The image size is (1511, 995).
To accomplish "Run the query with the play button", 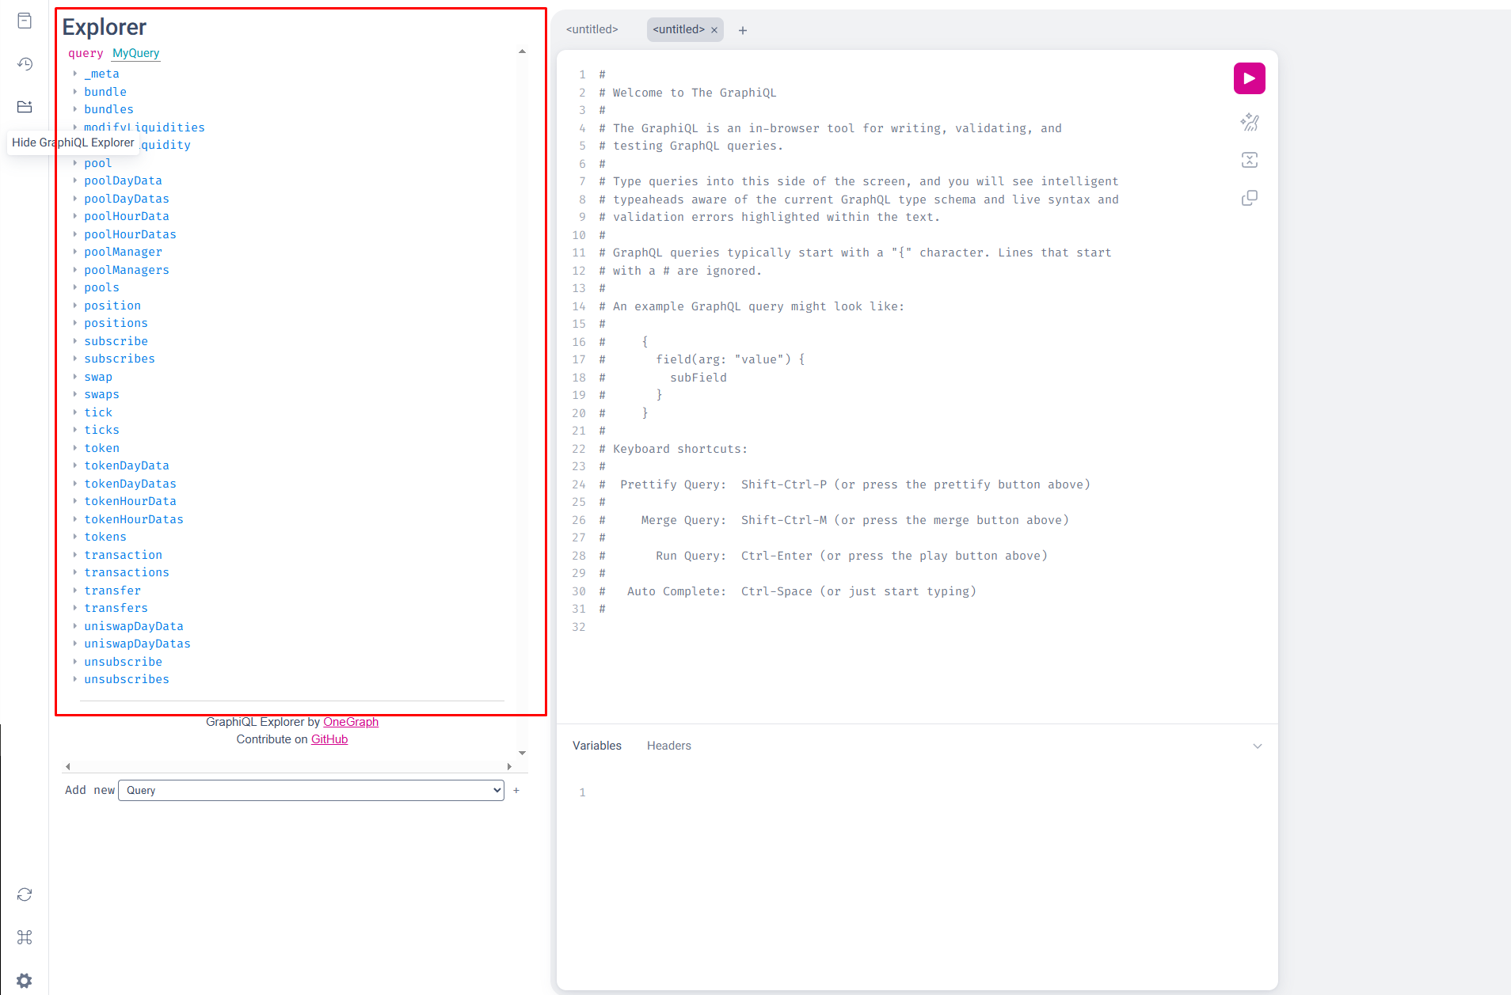I will tap(1249, 78).
